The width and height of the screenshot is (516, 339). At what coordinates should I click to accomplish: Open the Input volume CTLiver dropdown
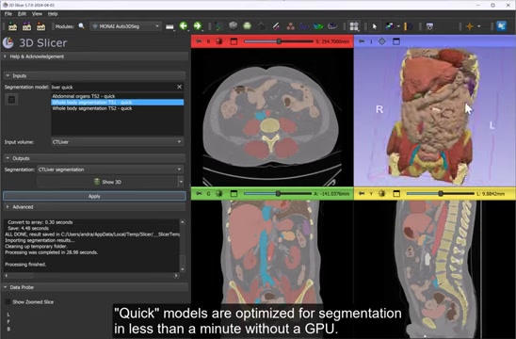(117, 142)
